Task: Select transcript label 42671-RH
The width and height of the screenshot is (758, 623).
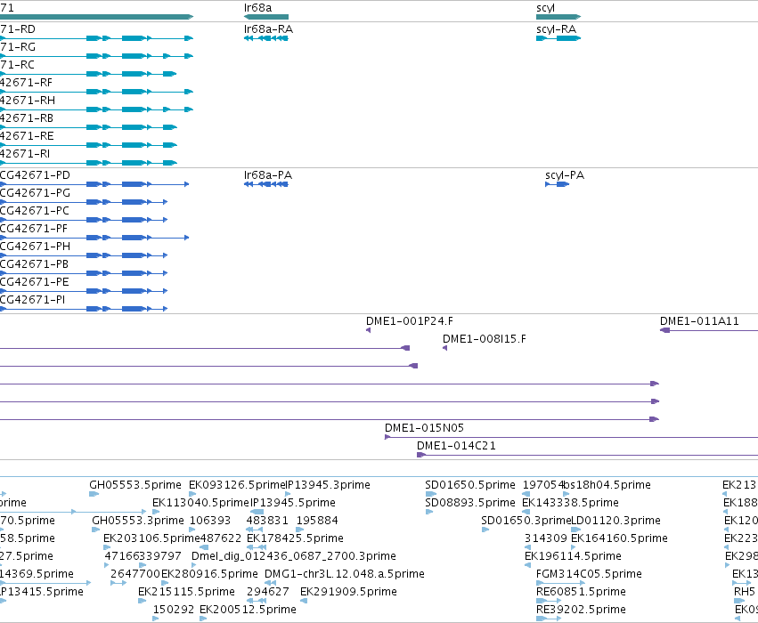Action: 27,101
